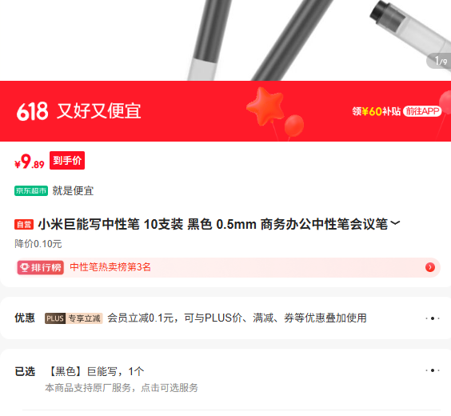Click the 自营 red tag
The image size is (451, 416).
(24, 224)
